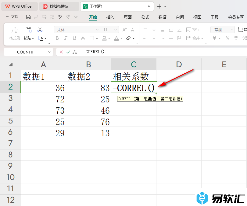Expand the font color options arrow
Image resolution: width=247 pixels, height=206 pixels.
121,39
